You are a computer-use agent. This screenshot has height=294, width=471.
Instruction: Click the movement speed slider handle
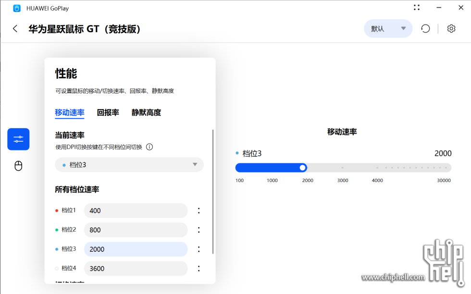pos(303,168)
